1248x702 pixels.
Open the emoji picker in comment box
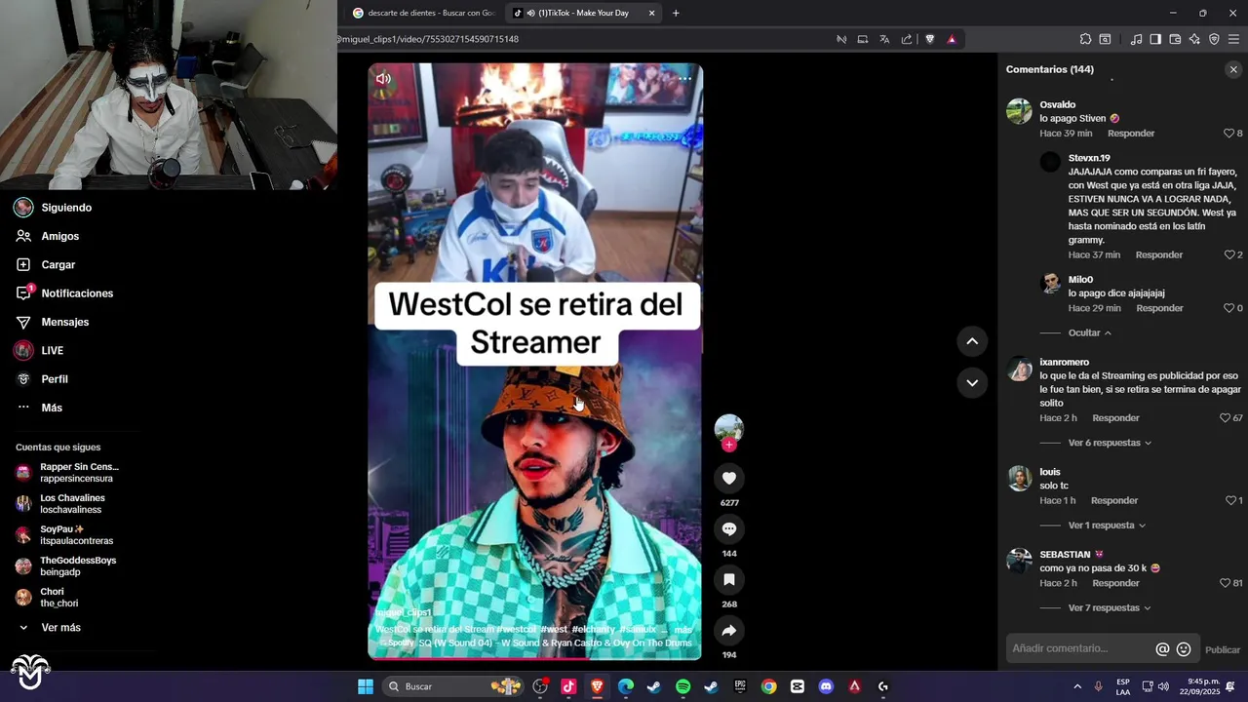coord(1184,649)
